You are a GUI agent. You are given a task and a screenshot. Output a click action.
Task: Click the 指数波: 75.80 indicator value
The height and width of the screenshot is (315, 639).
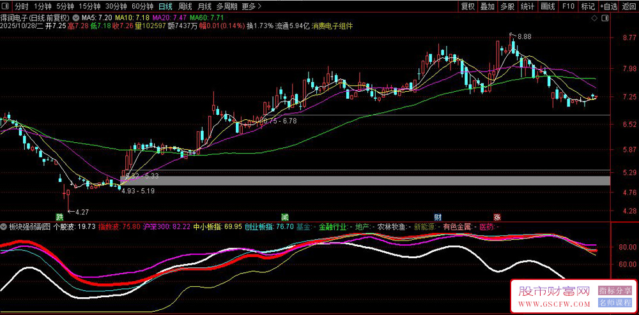tap(119, 227)
